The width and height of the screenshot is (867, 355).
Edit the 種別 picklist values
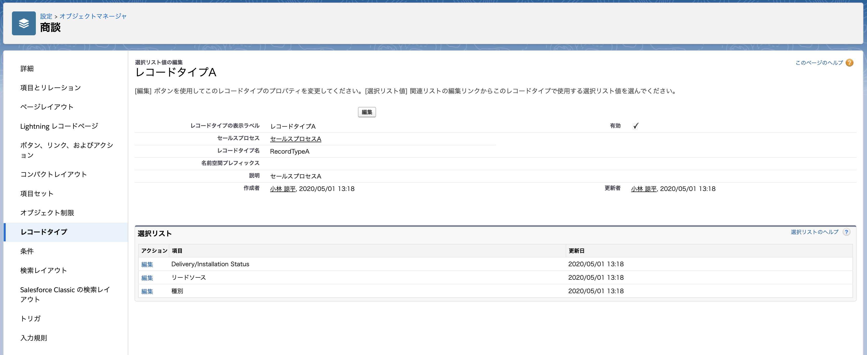pos(148,291)
